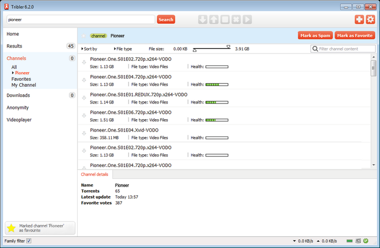Open the Channels sidebar section
This screenshot has height=248, width=380.
click(16, 58)
